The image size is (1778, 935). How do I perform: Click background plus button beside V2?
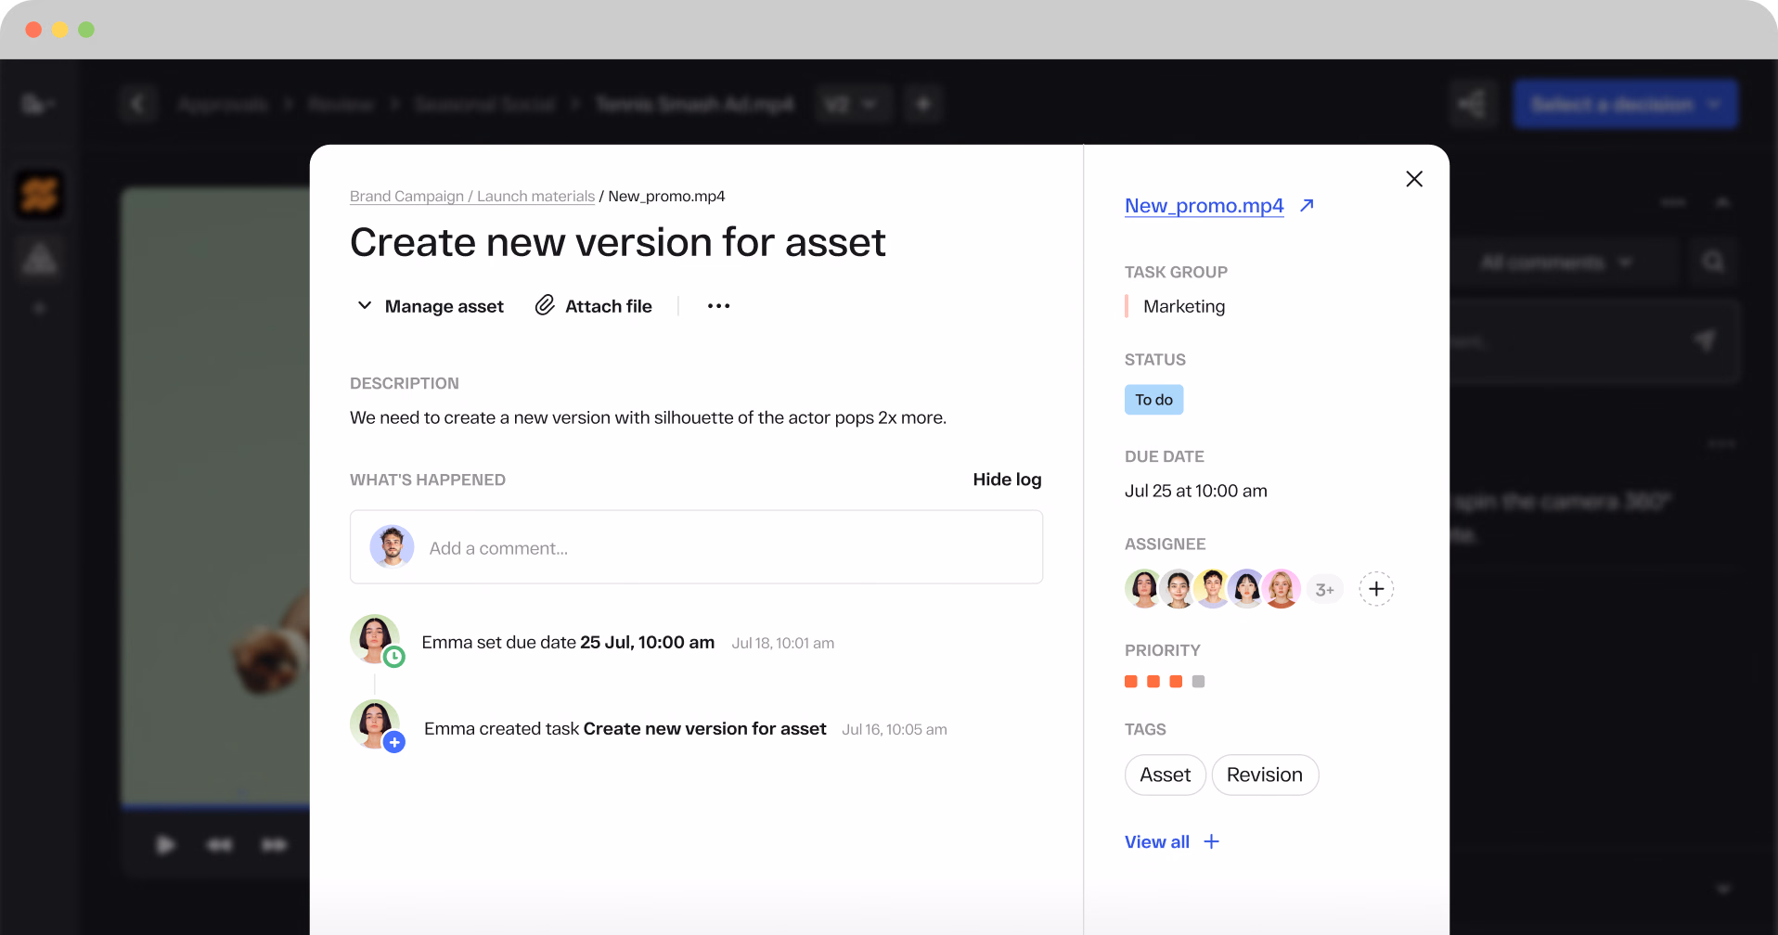point(923,104)
